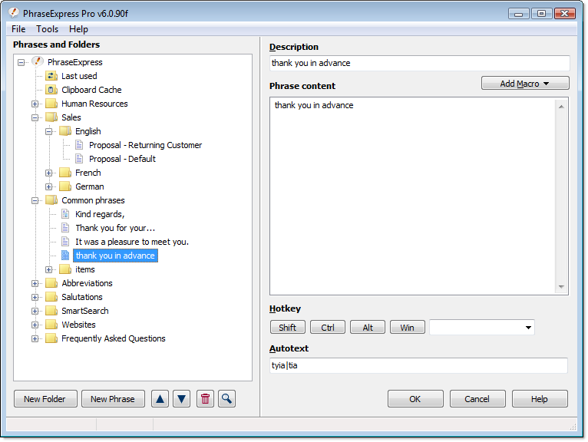
Task: Click the Description input field
Action: 419,63
